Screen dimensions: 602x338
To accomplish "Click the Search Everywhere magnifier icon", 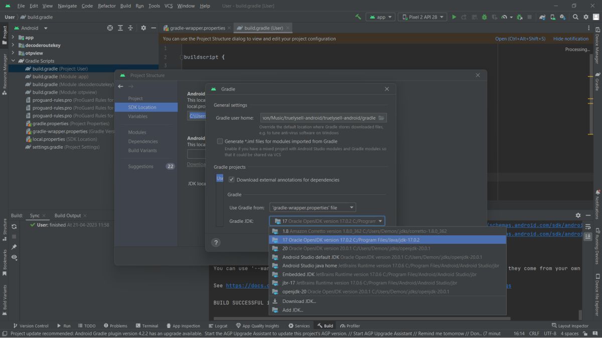I will point(576,17).
